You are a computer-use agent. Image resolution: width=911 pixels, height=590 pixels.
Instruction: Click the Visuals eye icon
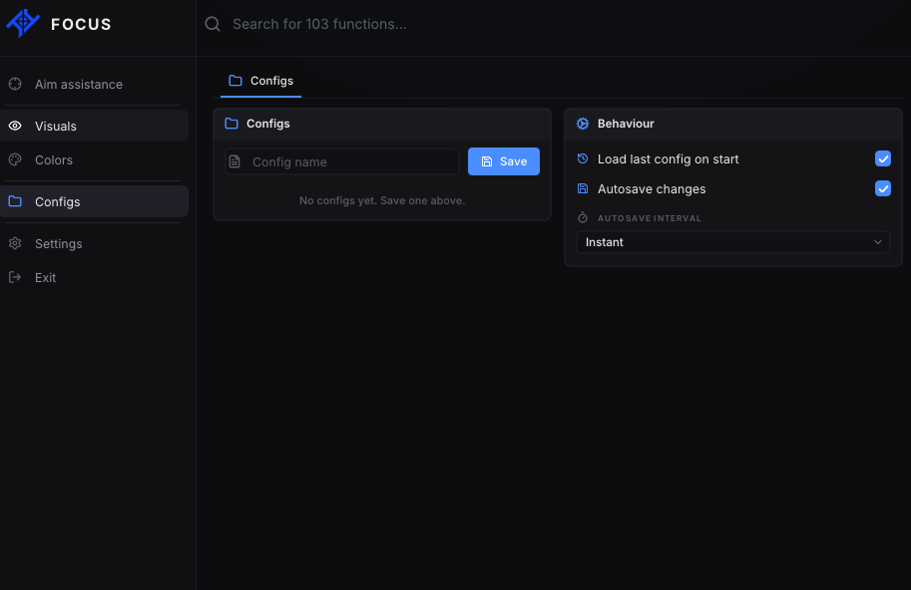15,126
